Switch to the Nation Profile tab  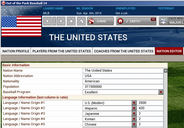pyautogui.click(x=16, y=51)
